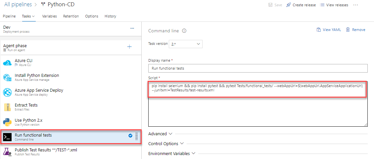This screenshot has height=159, width=374.
Task: Click the Azure App Service Deploy icon
Action: tap(7, 92)
